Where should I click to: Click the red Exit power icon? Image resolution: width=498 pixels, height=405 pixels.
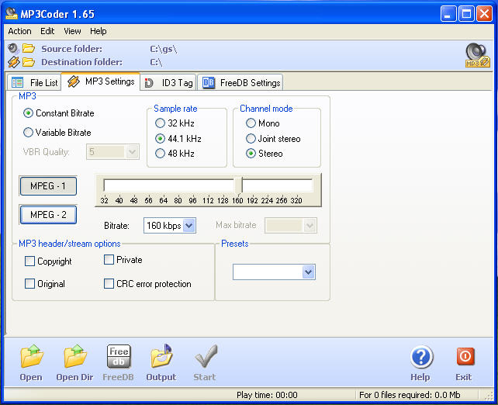[465, 356]
